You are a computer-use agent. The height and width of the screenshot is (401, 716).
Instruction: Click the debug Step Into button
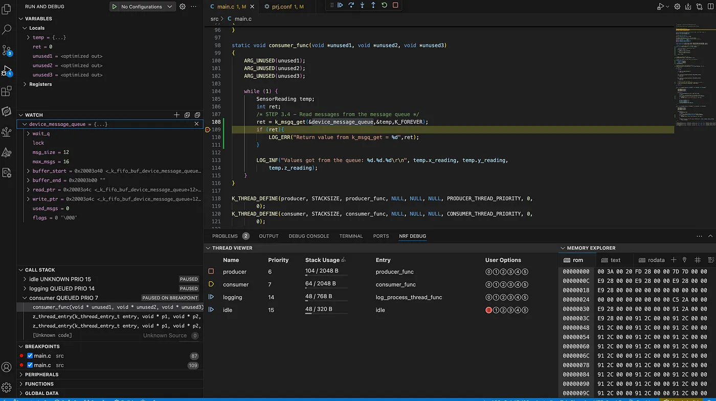[x=362, y=5]
